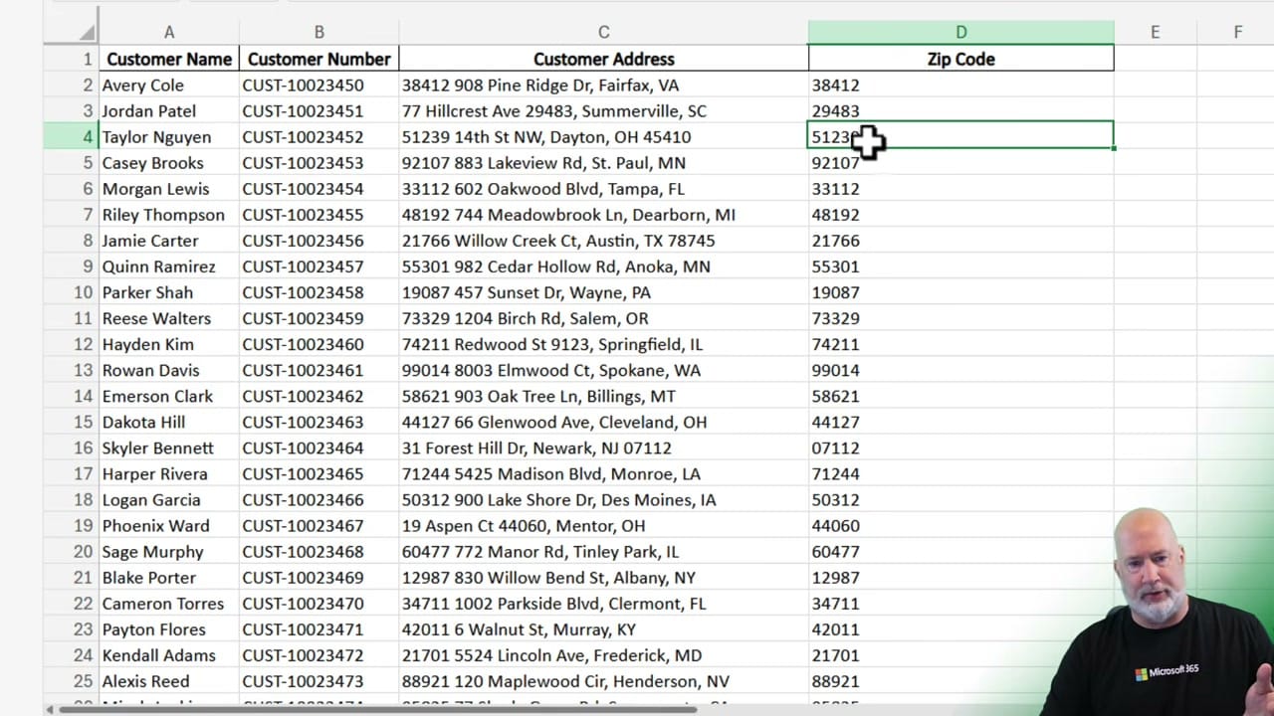The height and width of the screenshot is (716, 1274).
Task: Select the active cell for Taylor Nguyen's zip
Action: (x=959, y=136)
